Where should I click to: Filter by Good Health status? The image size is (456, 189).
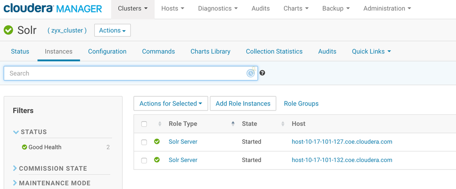pos(45,147)
